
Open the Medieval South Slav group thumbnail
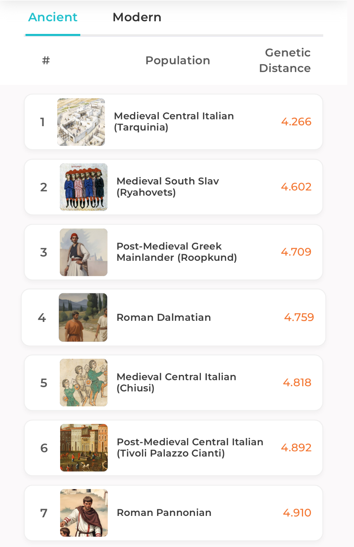[83, 187]
